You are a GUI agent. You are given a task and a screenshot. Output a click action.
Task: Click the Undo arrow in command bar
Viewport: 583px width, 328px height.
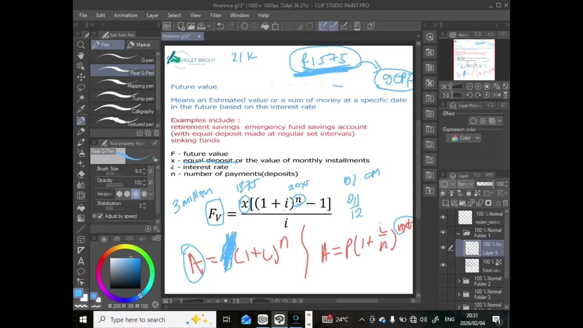pos(220,26)
